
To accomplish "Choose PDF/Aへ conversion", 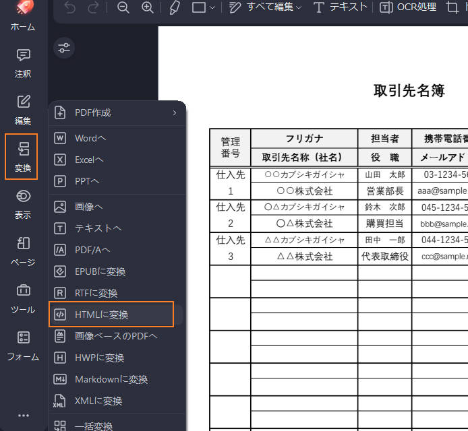I will 117,250.
